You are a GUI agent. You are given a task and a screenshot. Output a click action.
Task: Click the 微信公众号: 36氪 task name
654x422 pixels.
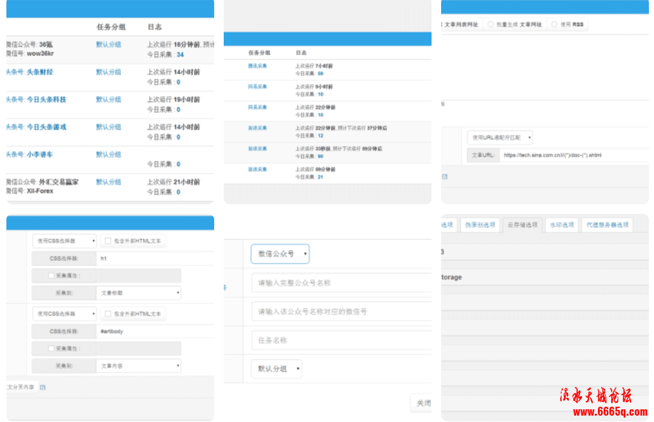click(x=29, y=45)
